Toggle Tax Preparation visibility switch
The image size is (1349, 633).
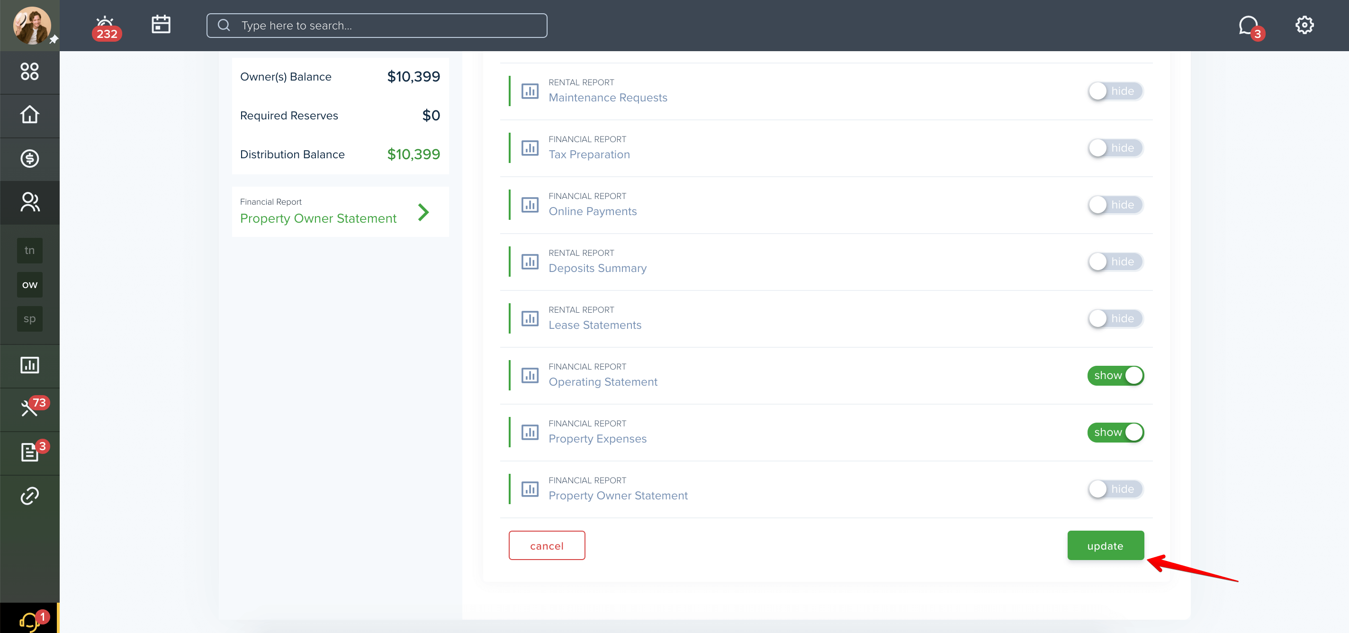click(1115, 148)
